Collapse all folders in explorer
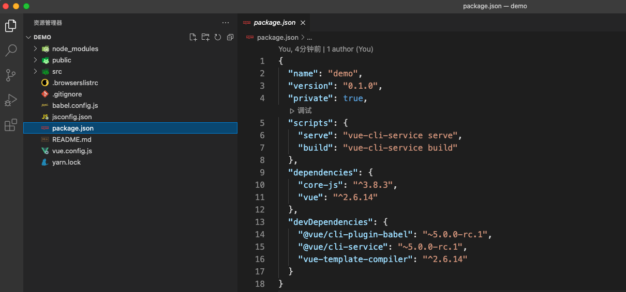626x292 pixels. [230, 37]
